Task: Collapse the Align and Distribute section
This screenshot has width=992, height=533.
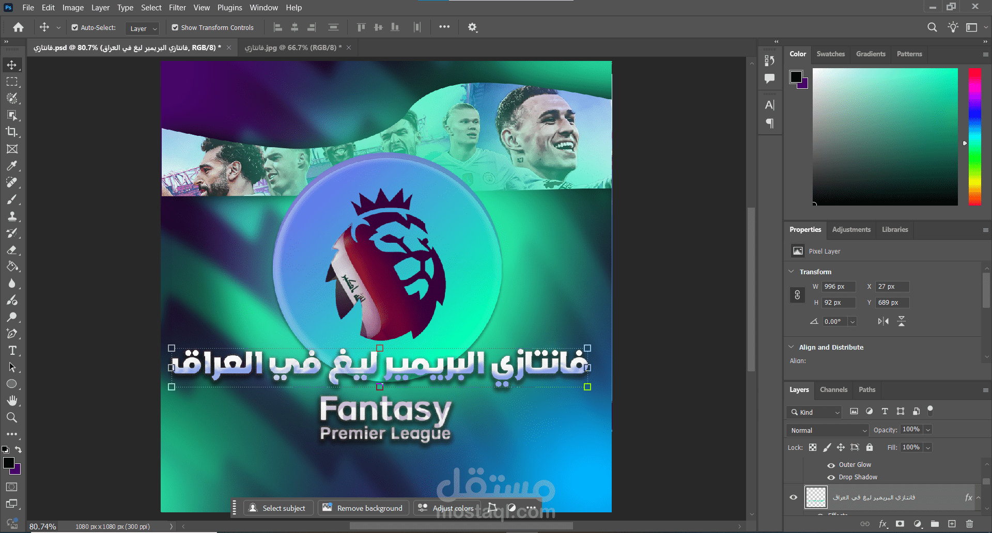Action: (791, 347)
